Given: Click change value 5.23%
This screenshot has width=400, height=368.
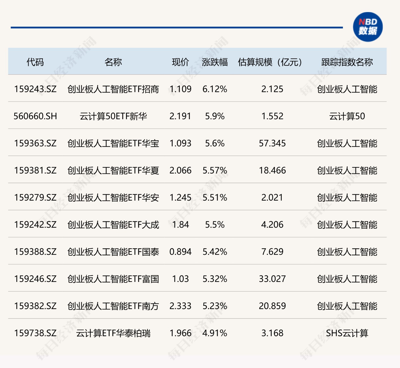Looking at the screenshot, I should coord(215,306).
